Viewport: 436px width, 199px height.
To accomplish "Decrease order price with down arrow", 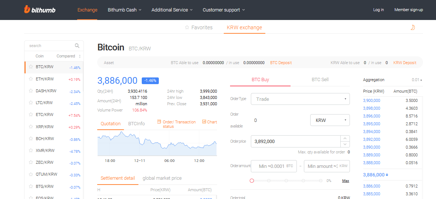I will [345, 144].
